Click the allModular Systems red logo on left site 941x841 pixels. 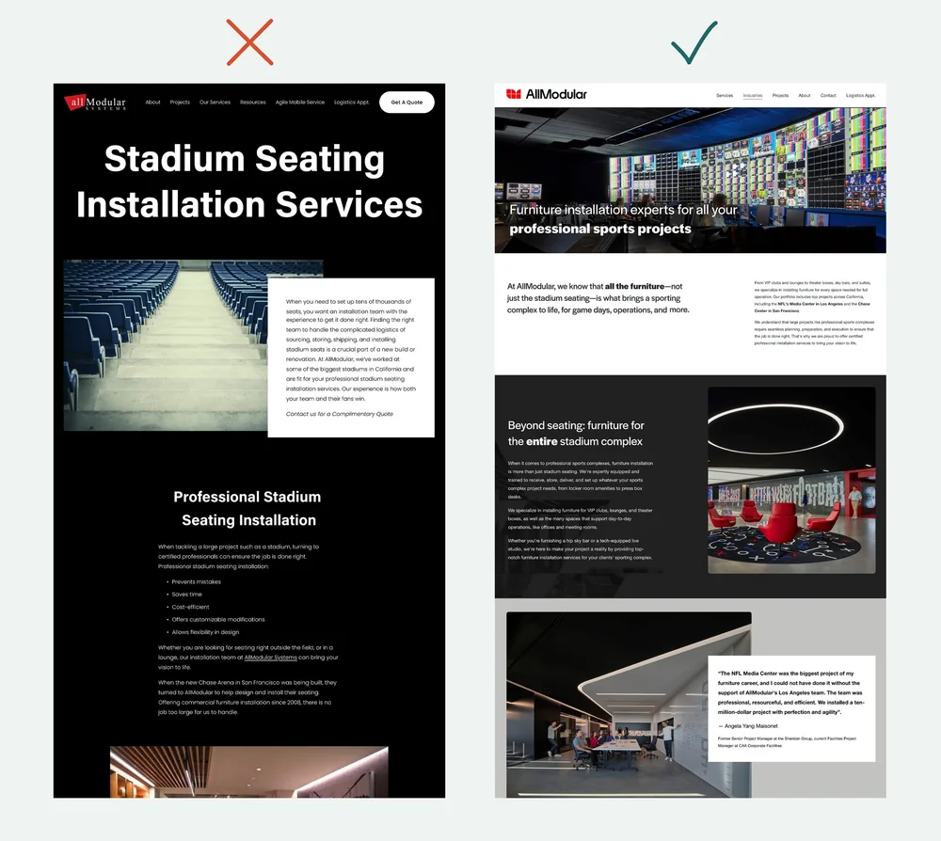coord(95,103)
